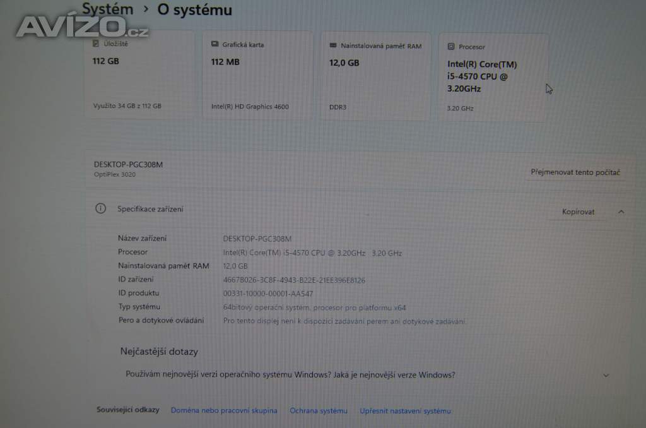
Task: Click the Nainstalovaná paměť RAM icon
Action: click(332, 45)
